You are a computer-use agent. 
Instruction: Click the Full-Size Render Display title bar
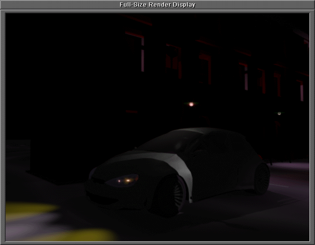pyautogui.click(x=157, y=5)
